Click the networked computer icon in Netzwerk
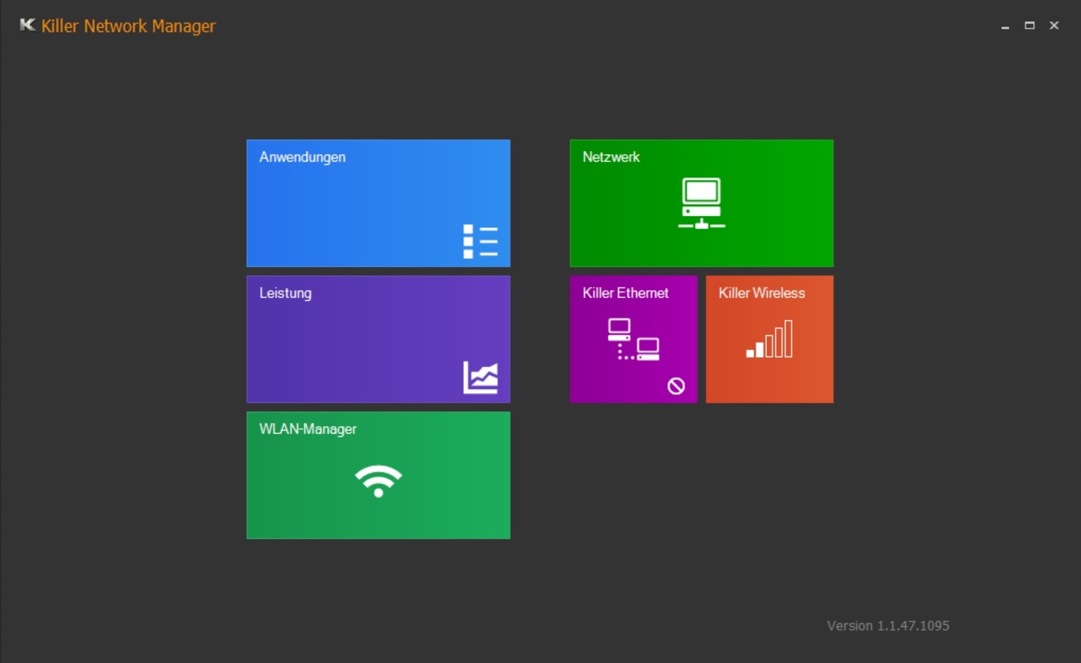 pos(702,203)
